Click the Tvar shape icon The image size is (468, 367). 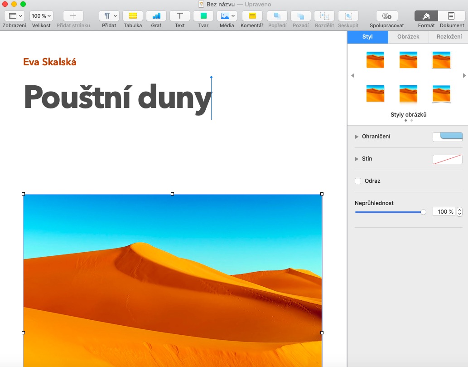(x=203, y=16)
